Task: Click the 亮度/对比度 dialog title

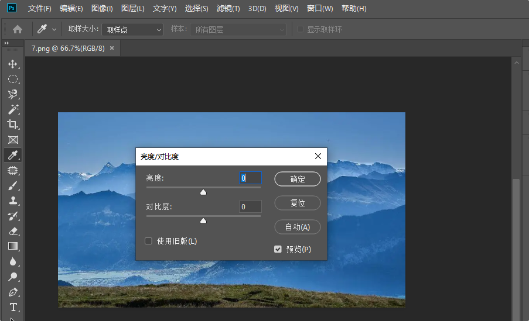Action: click(x=159, y=157)
